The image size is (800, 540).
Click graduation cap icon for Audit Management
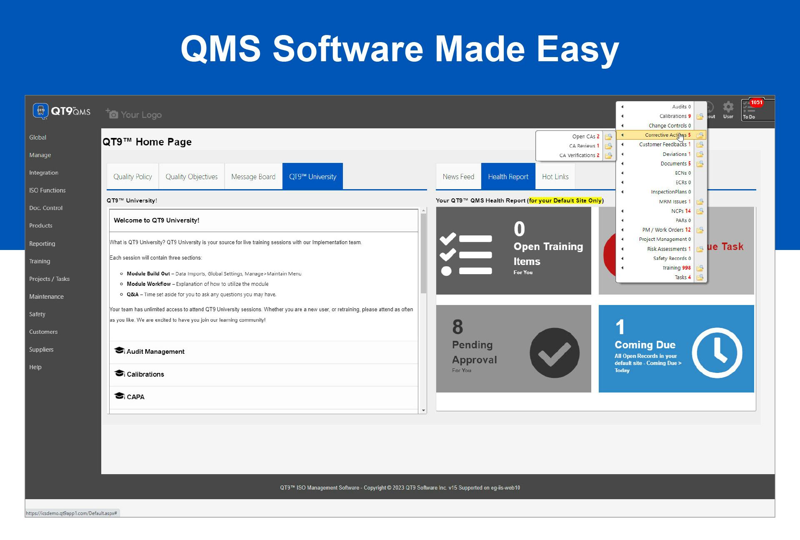coord(119,350)
